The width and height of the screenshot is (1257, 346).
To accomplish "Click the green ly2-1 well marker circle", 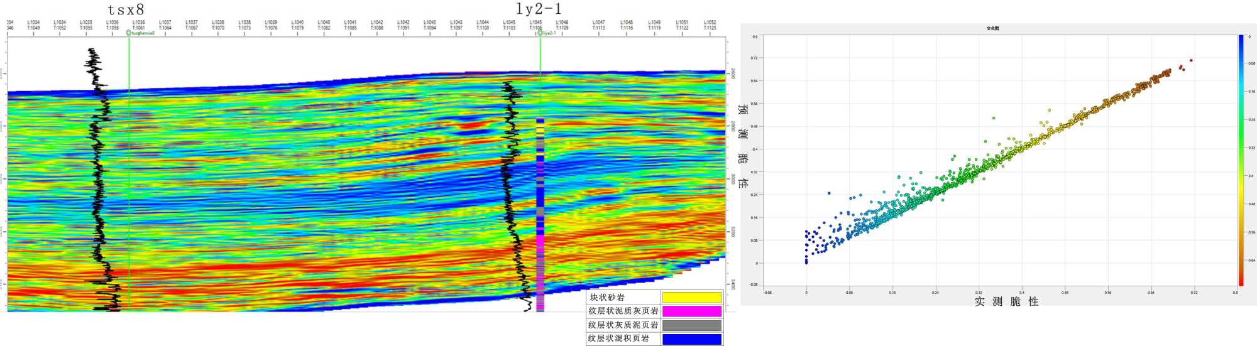I will 540,33.
